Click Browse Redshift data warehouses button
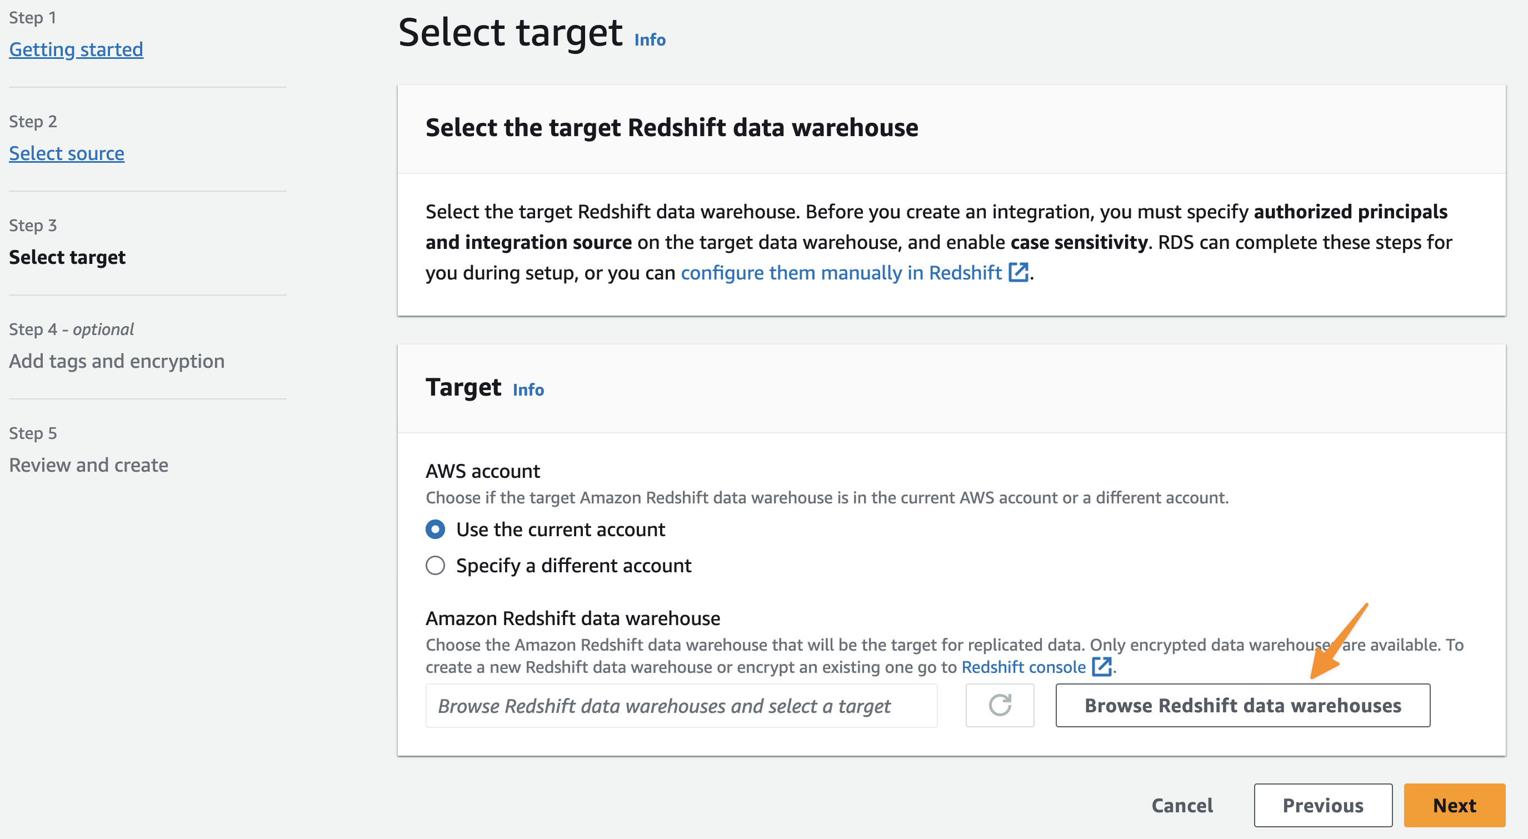Viewport: 1528px width, 839px height. coord(1242,705)
